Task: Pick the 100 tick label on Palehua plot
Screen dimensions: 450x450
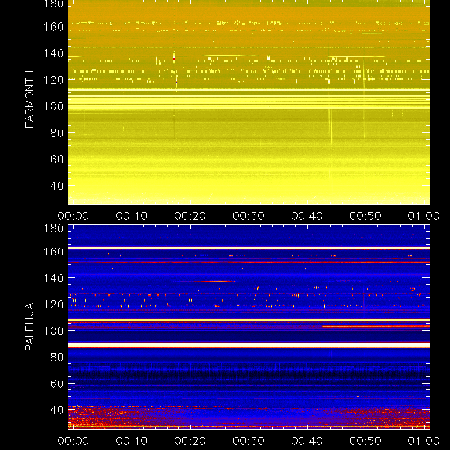Action: pyautogui.click(x=53, y=331)
